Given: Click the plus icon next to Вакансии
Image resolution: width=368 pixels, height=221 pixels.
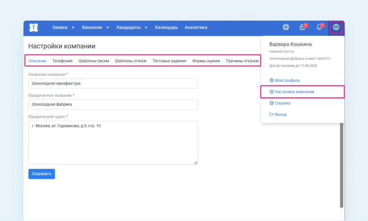Looking at the screenshot, I should pos(108,27).
